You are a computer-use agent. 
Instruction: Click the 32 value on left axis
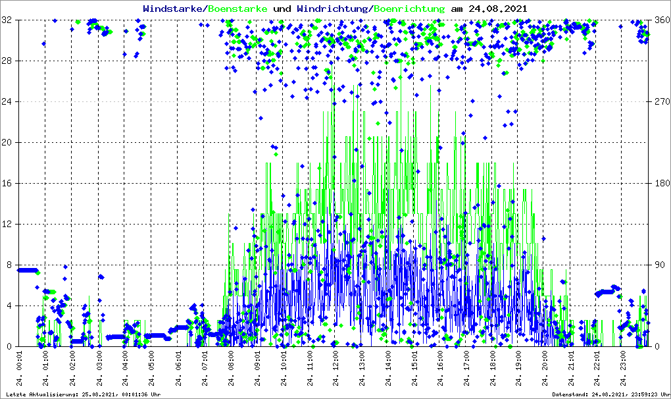pos(9,20)
